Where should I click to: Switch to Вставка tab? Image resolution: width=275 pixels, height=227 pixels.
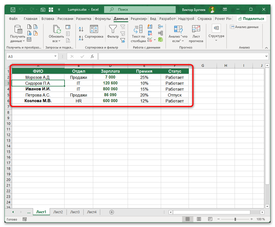[48, 19]
